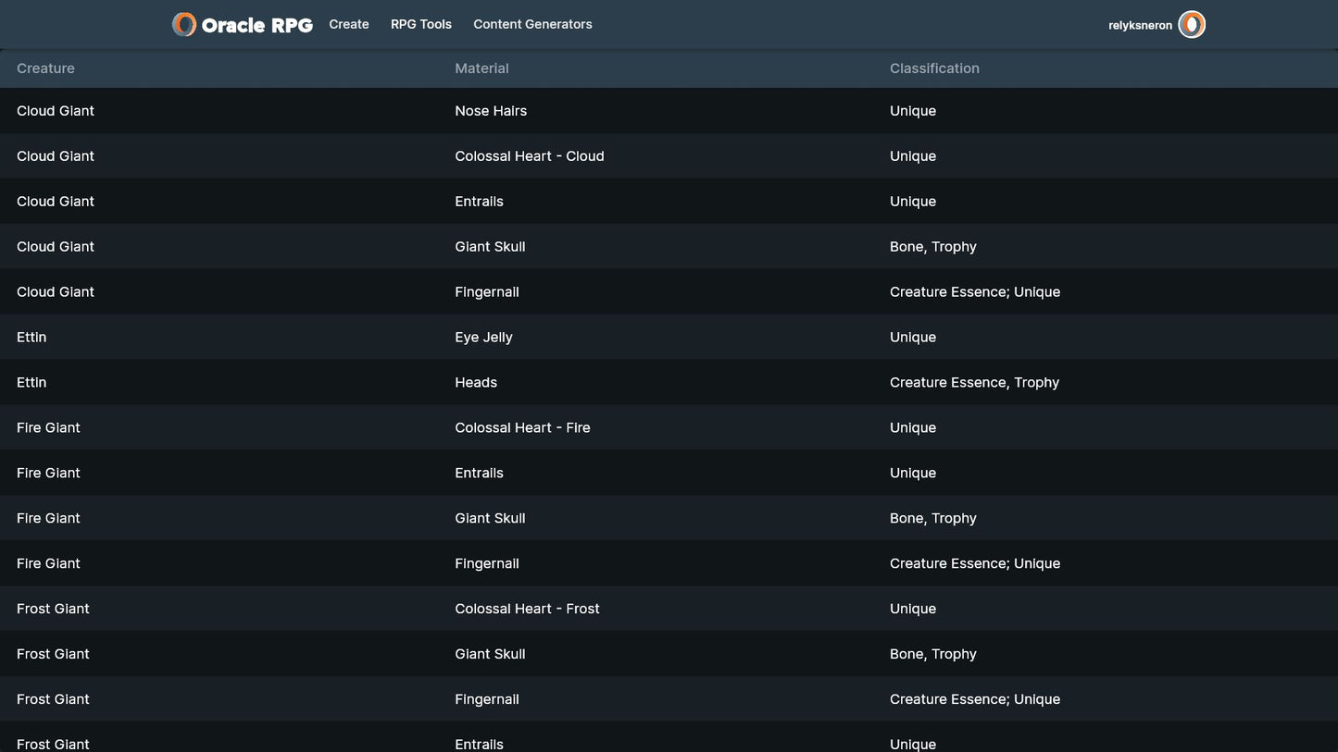Image resolution: width=1338 pixels, height=752 pixels.
Task: Open the RPG Tools menu
Action: click(421, 25)
